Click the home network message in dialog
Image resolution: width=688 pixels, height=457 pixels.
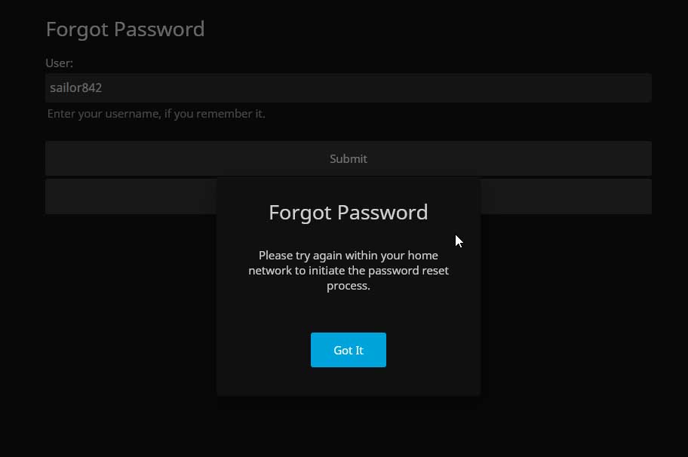(x=348, y=270)
